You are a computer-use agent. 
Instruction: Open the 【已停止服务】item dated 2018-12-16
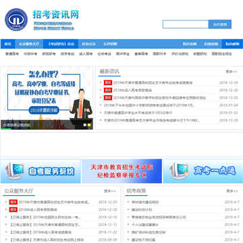coord(45,217)
